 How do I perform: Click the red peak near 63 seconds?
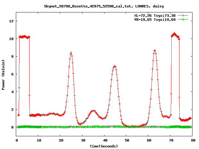tap(155, 51)
